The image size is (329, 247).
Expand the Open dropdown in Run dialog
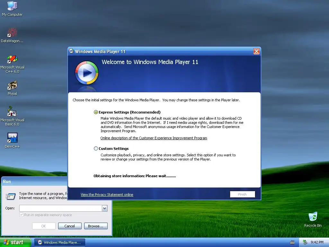pos(104,208)
